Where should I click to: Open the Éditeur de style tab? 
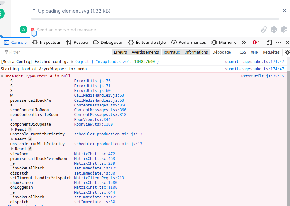click(147, 43)
